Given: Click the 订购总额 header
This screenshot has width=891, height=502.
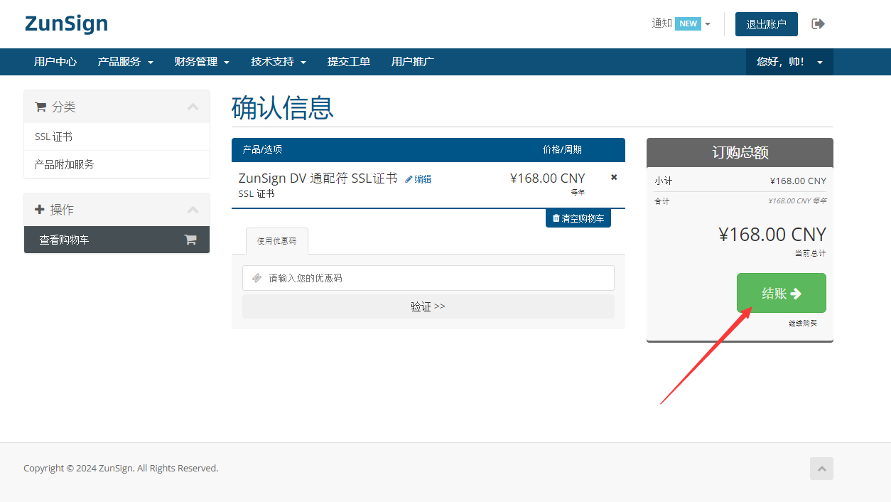Looking at the screenshot, I should click(740, 153).
